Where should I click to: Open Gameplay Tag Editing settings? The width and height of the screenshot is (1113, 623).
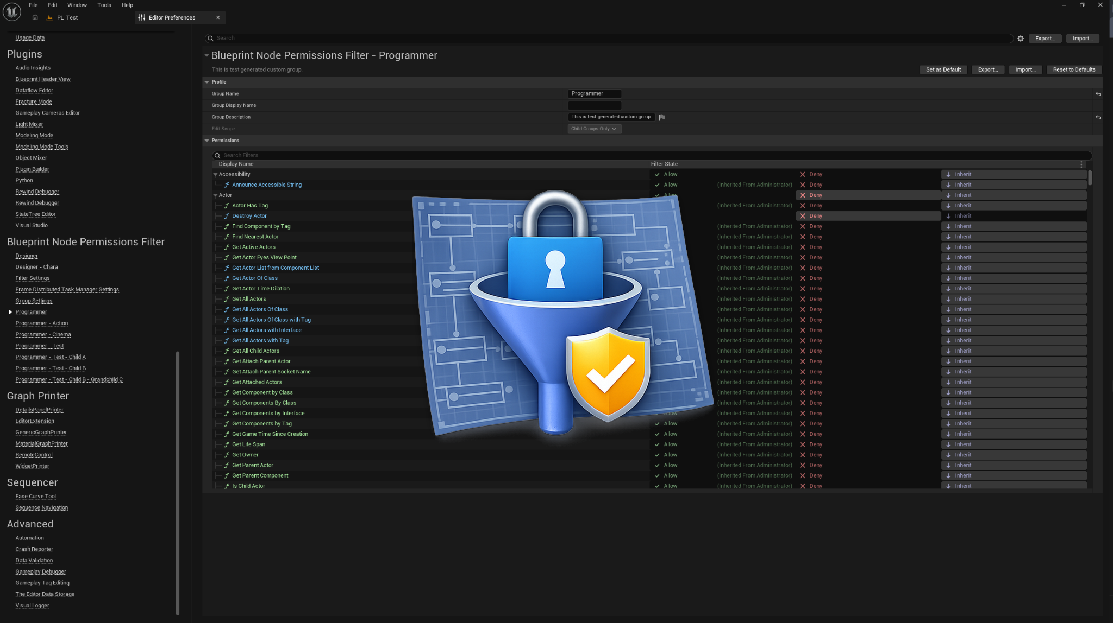[x=42, y=583]
